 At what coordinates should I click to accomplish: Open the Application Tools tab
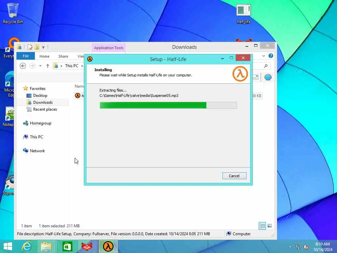pos(109,47)
